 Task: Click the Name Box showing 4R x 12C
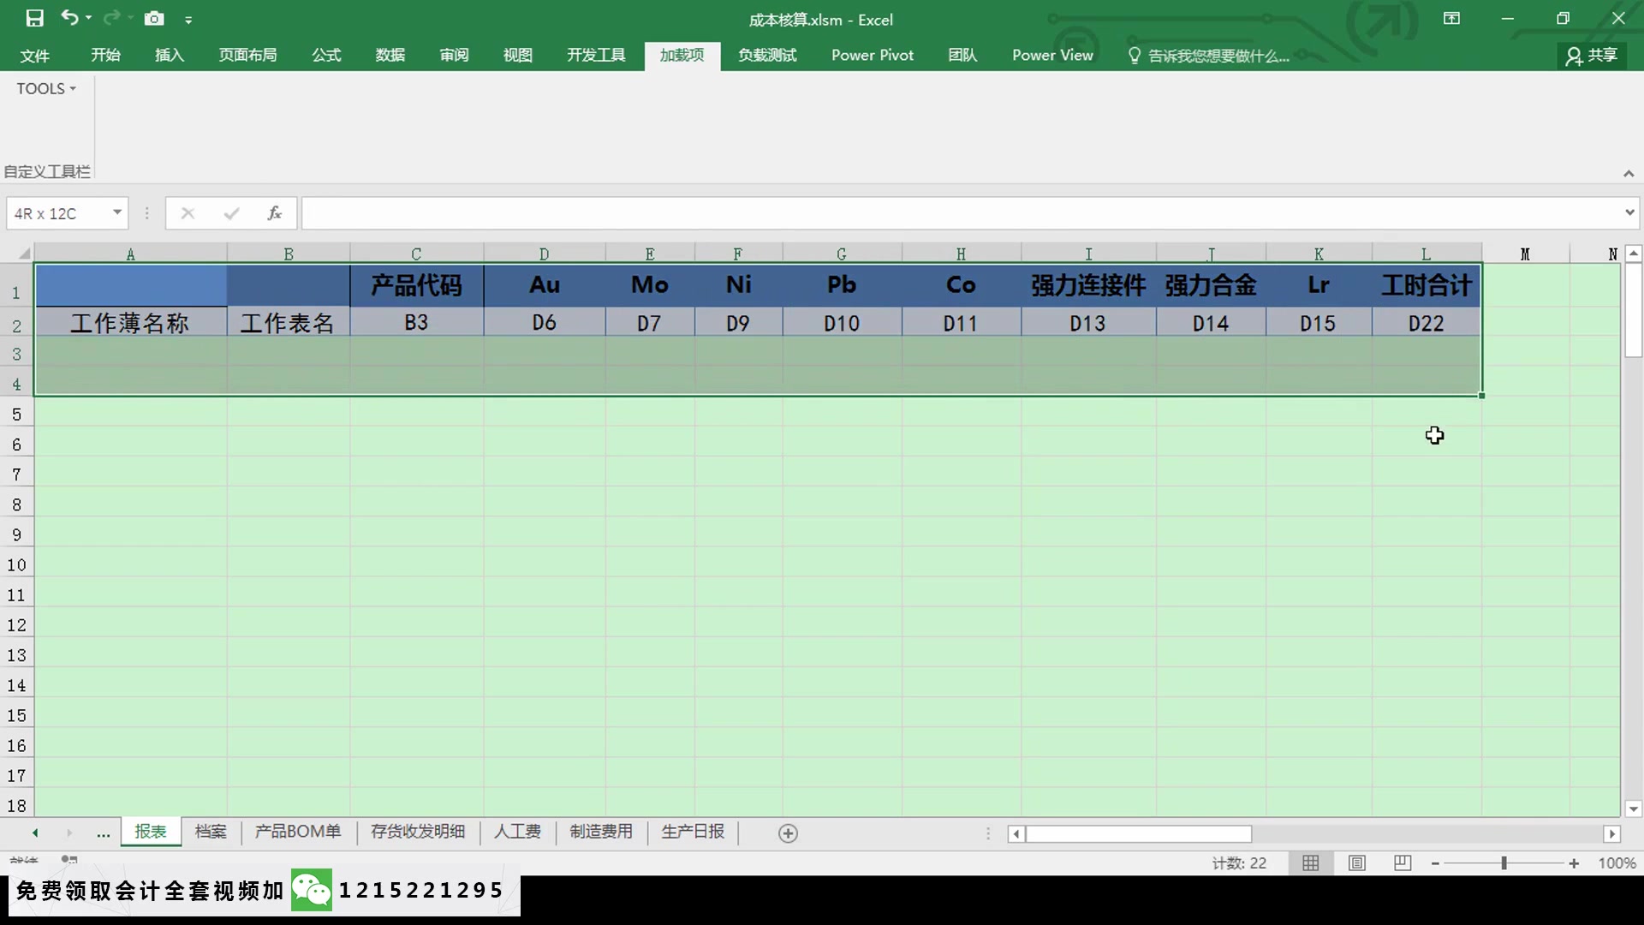point(58,213)
